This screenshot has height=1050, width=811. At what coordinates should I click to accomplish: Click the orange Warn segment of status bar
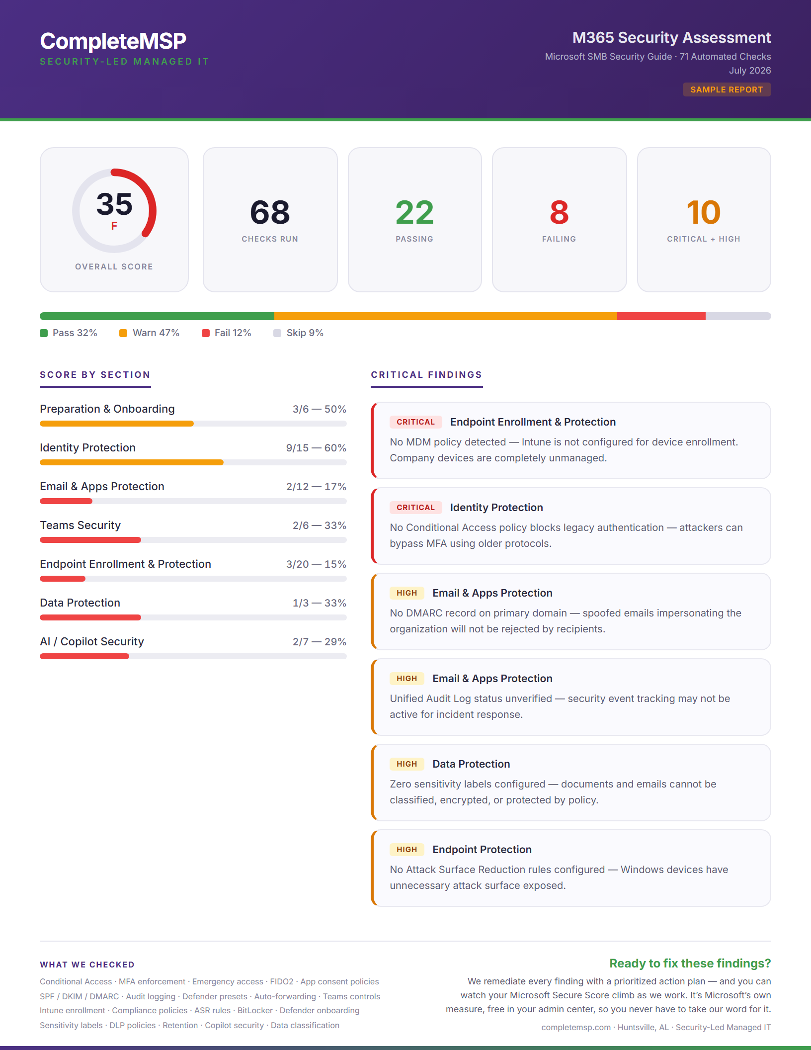tap(446, 316)
